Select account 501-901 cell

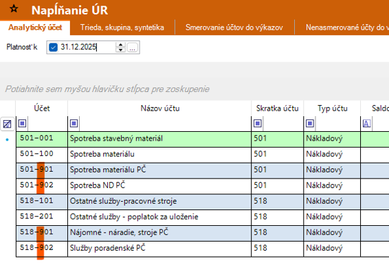click(x=42, y=170)
